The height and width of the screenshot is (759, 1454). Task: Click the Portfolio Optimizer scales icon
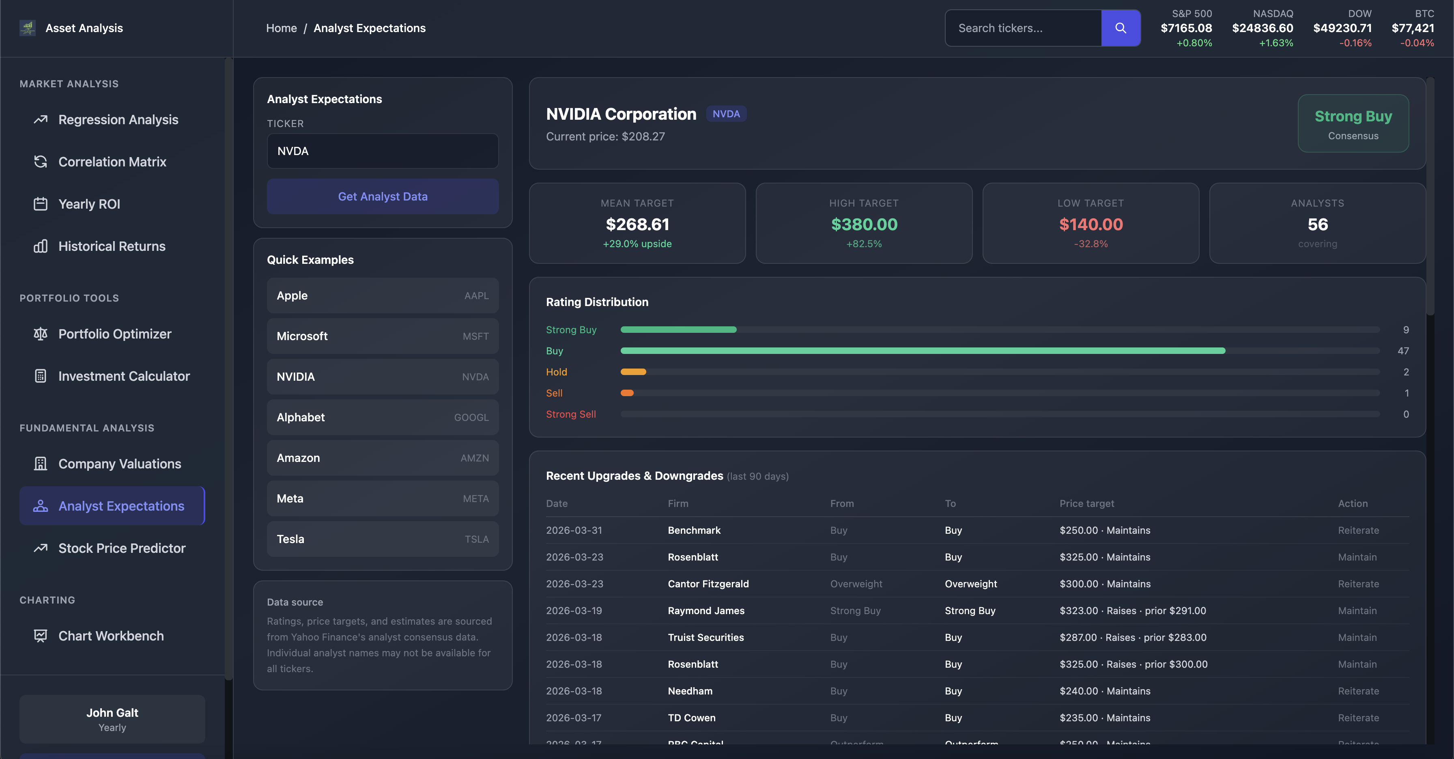(x=41, y=334)
